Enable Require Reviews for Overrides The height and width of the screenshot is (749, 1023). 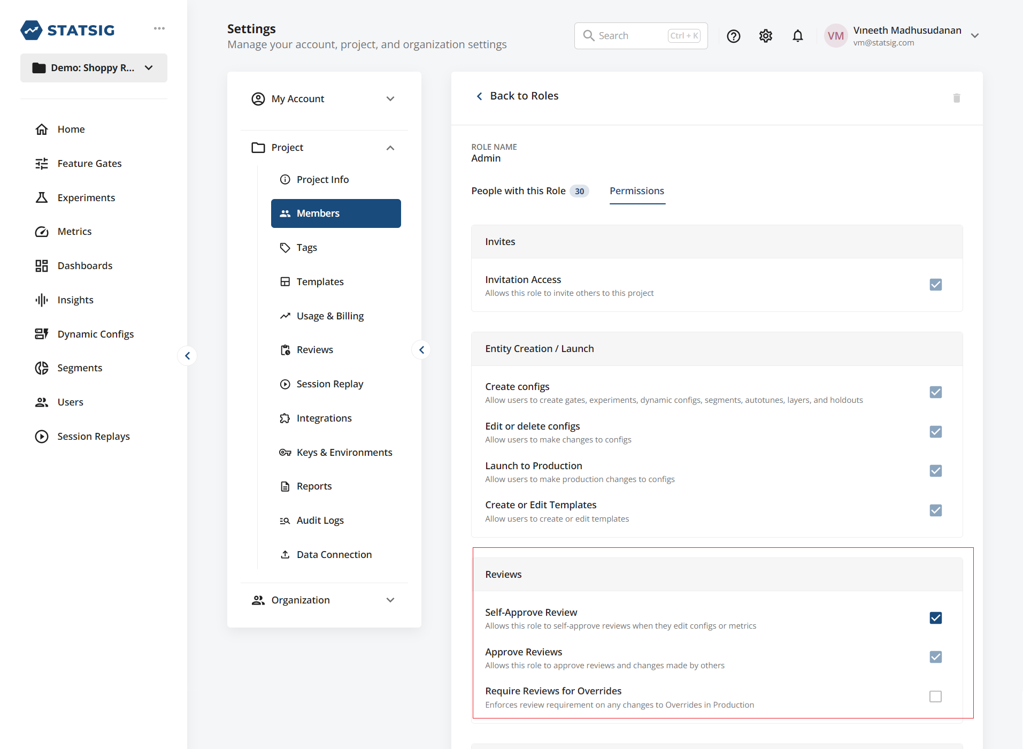click(935, 696)
